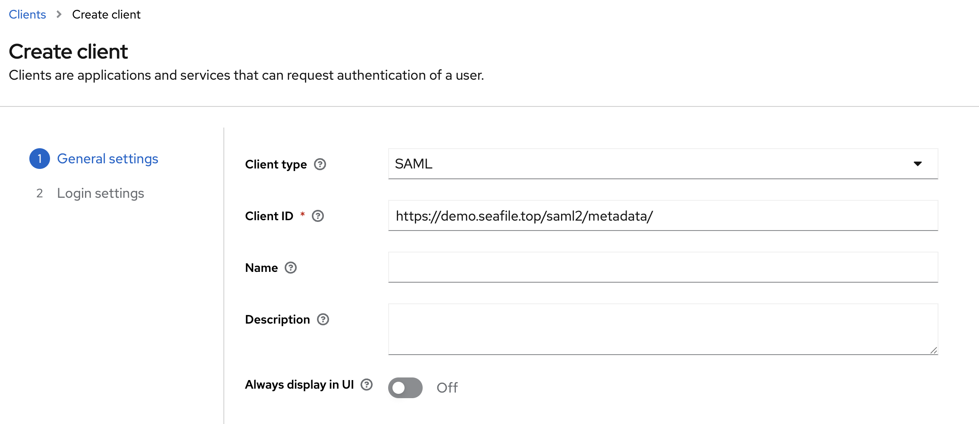Click the Description textarea resize handle
The width and height of the screenshot is (979, 424).
tap(933, 350)
